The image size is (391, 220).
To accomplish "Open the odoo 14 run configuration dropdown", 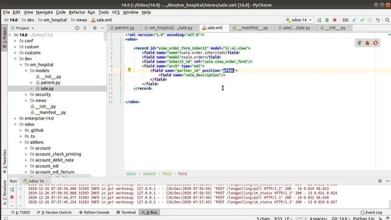I will click(299, 20).
